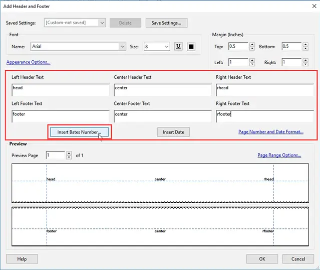Click inside the Right Header Text box
Image resolution: width=320 pixels, height=270 pixels.
pyautogui.click(x=265, y=90)
